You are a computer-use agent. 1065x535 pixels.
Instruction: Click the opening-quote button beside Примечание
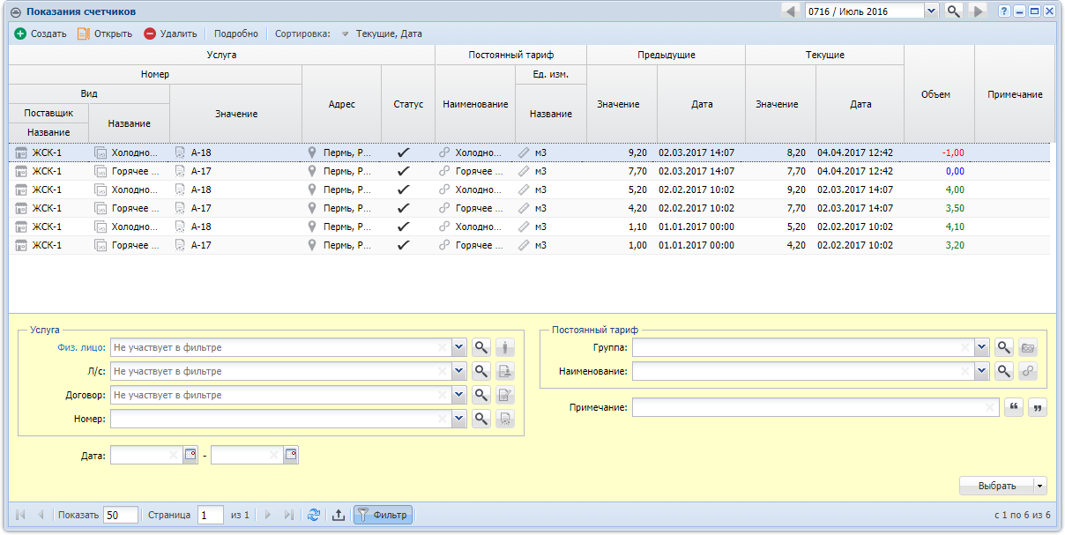point(1014,407)
